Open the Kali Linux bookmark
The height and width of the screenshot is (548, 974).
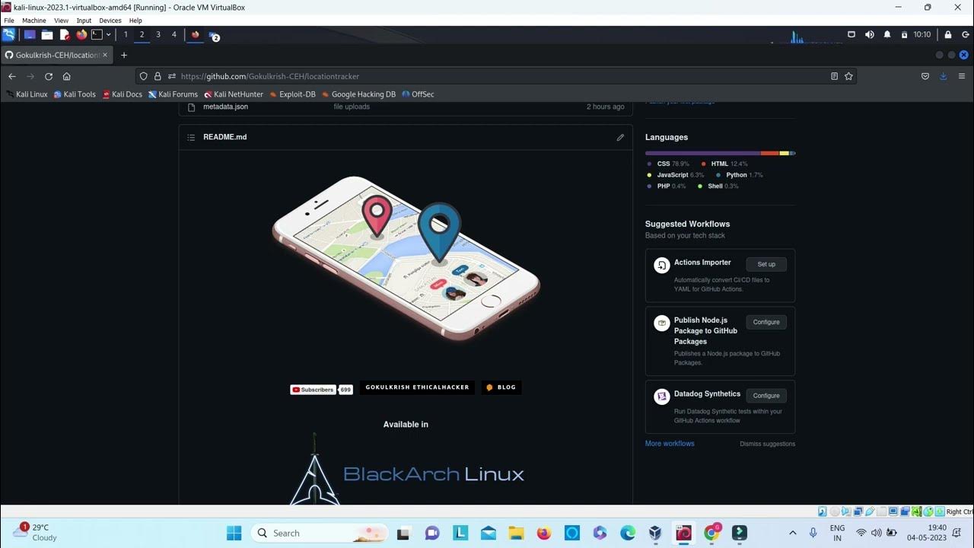pos(27,94)
